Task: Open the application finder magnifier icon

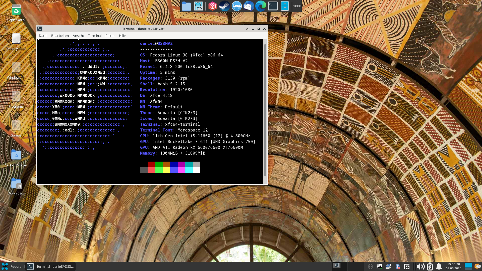Action: pos(198,6)
